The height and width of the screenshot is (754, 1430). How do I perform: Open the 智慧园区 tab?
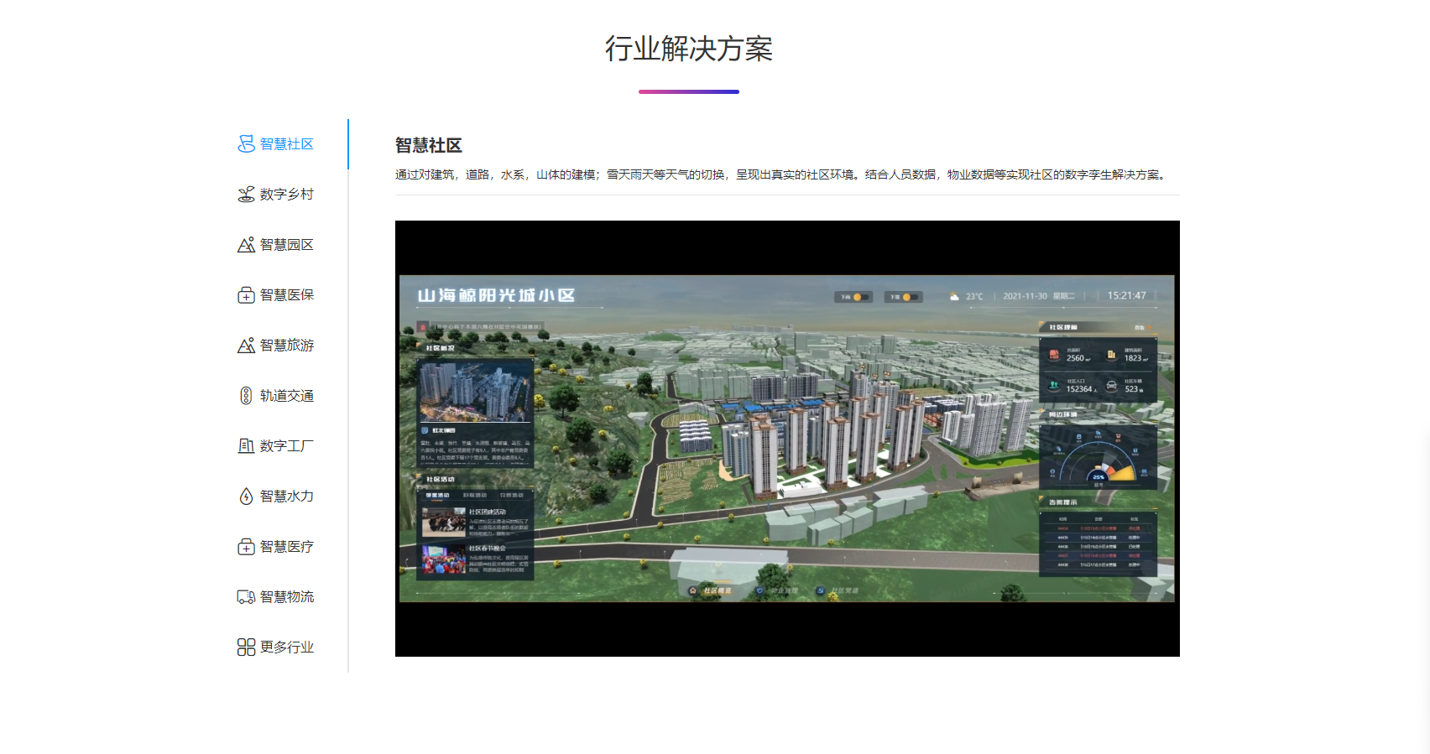(x=275, y=245)
